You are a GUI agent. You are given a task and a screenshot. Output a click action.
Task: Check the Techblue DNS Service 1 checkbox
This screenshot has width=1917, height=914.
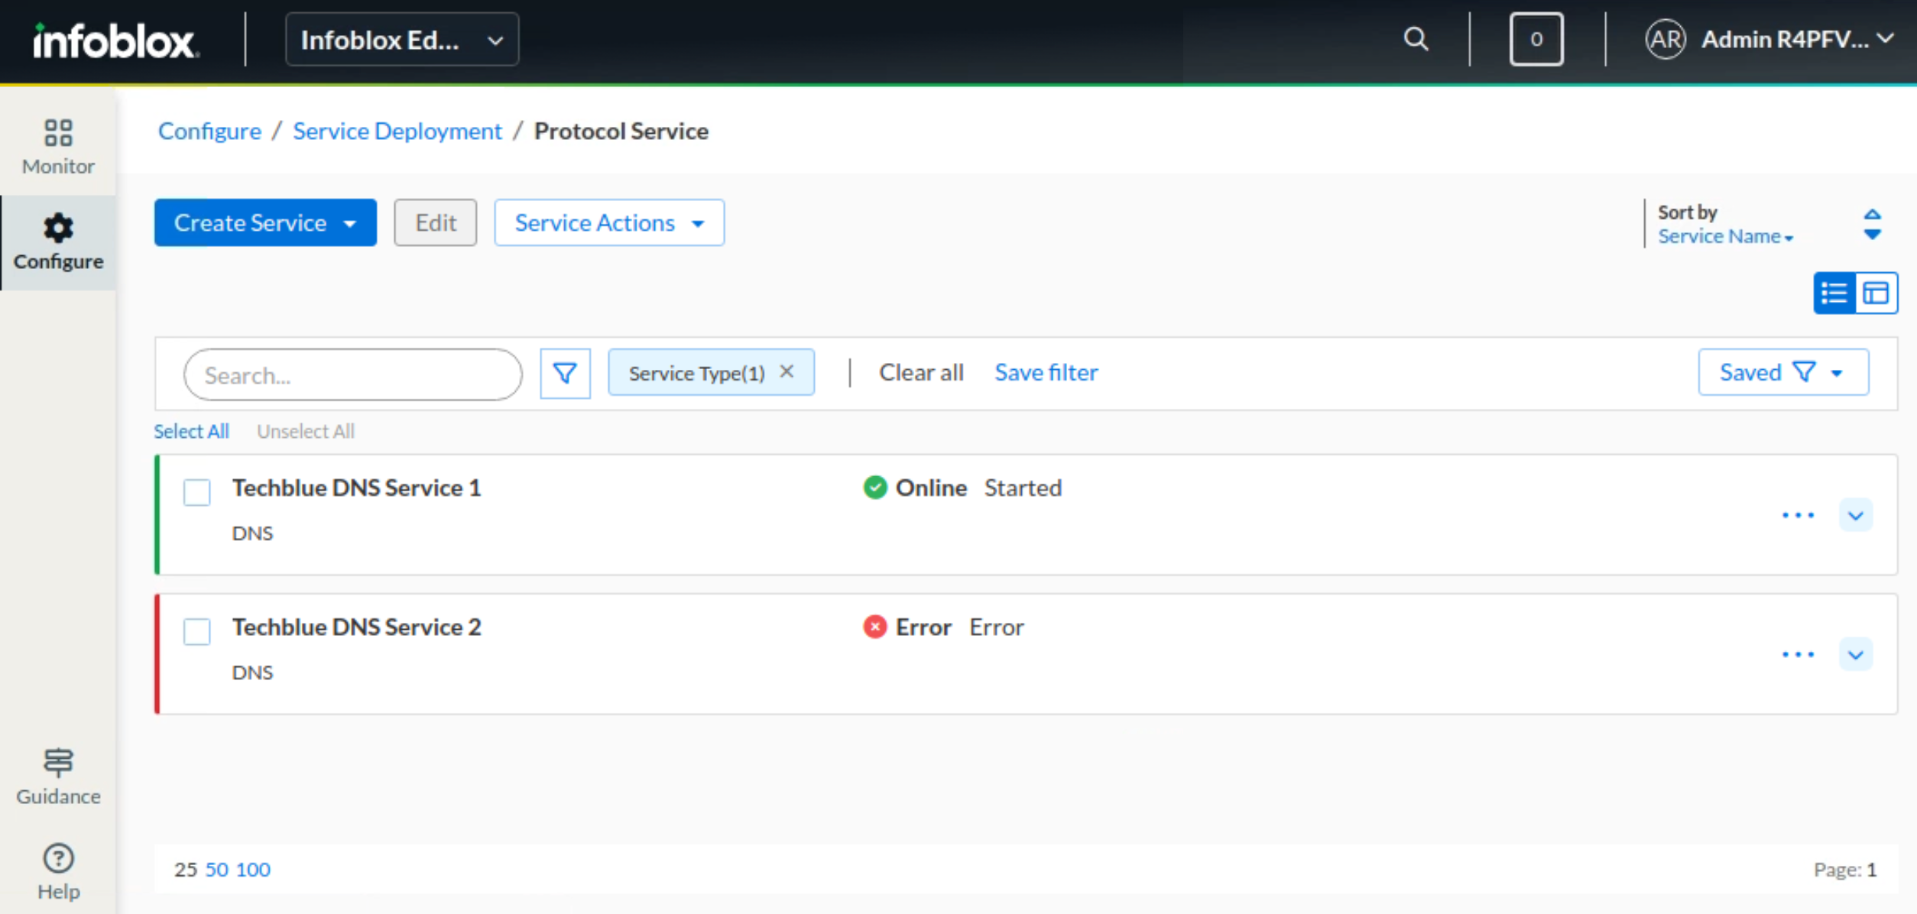point(197,492)
